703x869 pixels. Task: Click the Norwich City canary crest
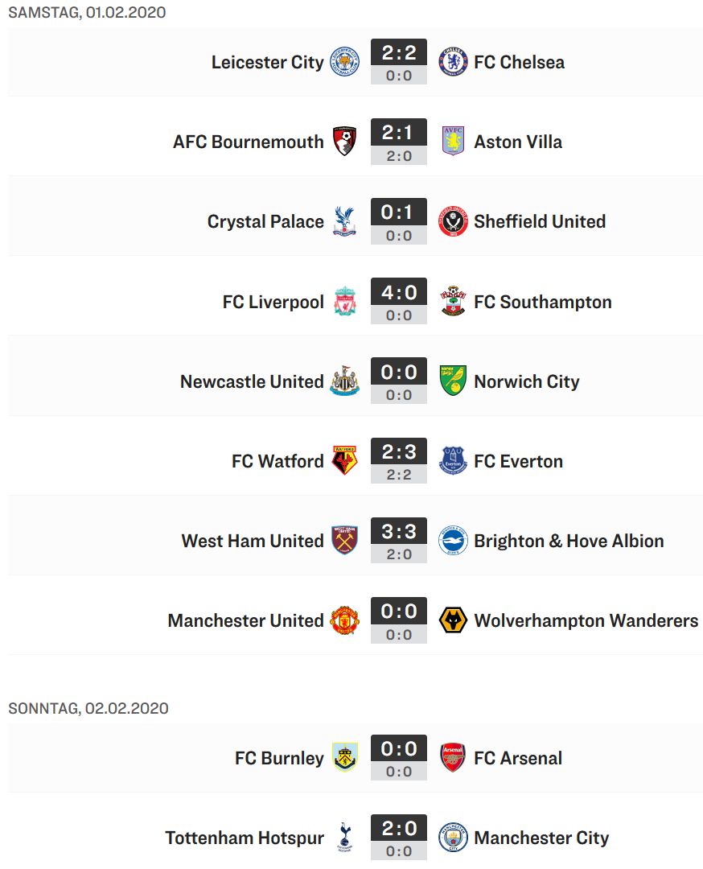453,381
